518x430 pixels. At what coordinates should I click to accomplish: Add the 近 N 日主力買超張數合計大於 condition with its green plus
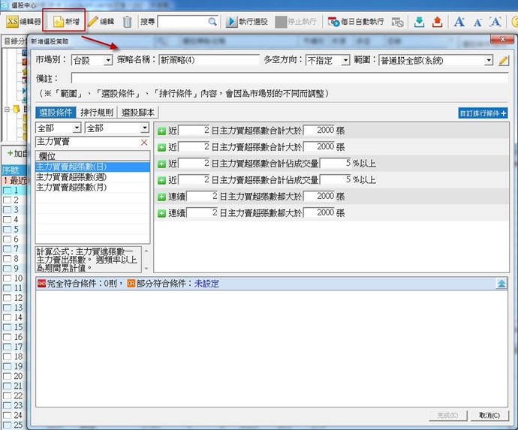(161, 130)
